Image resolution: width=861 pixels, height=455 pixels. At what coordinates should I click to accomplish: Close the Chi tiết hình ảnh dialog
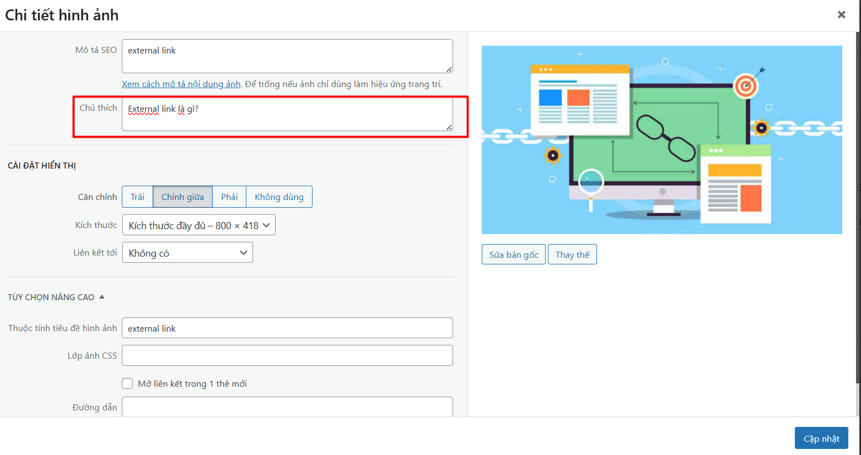click(841, 15)
